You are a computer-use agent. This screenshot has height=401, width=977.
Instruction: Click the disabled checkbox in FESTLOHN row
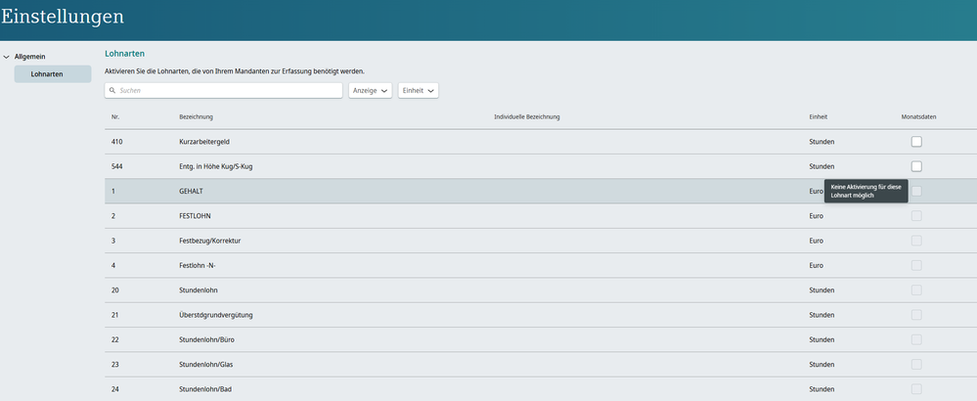916,216
